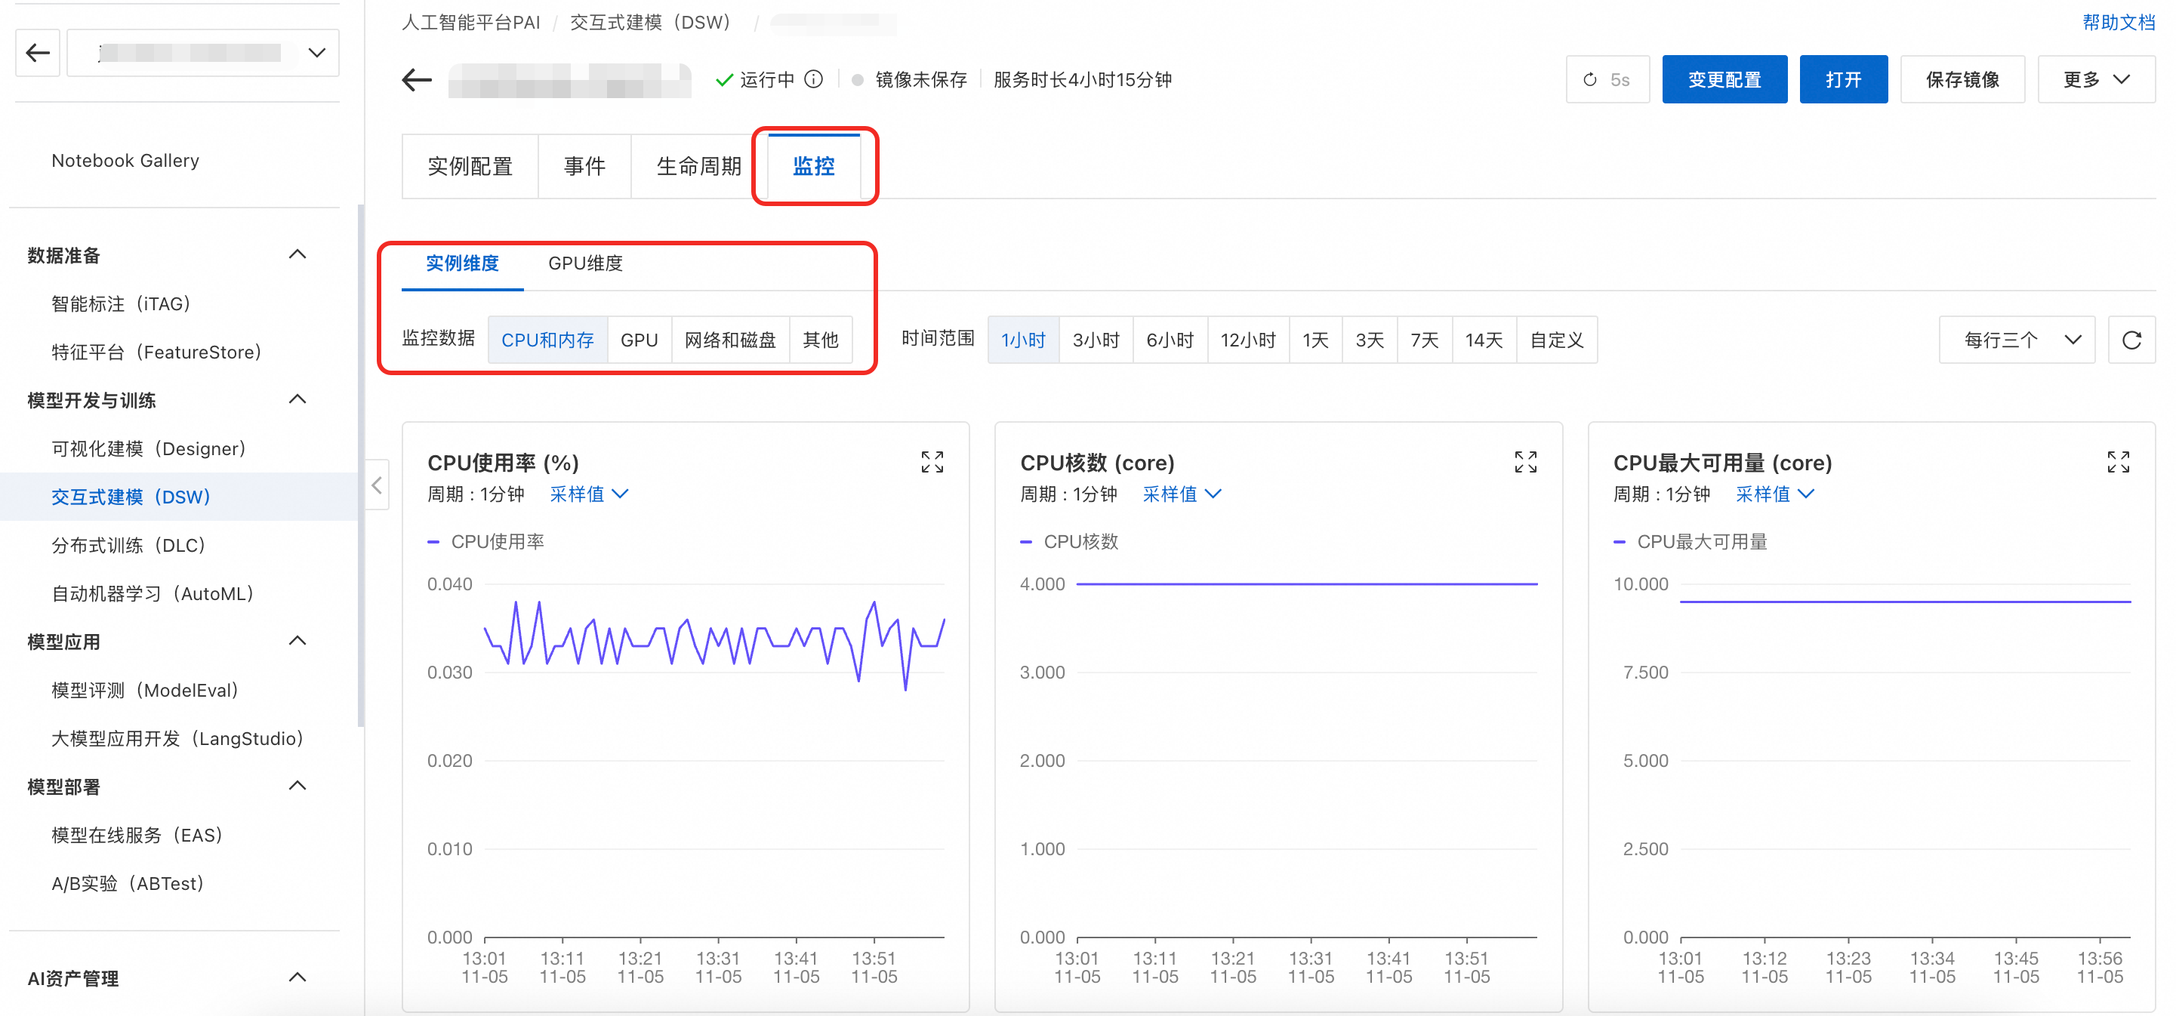Screen dimensions: 2176x1016
Task: Open the 帮助文档 link
Action: tap(2118, 22)
